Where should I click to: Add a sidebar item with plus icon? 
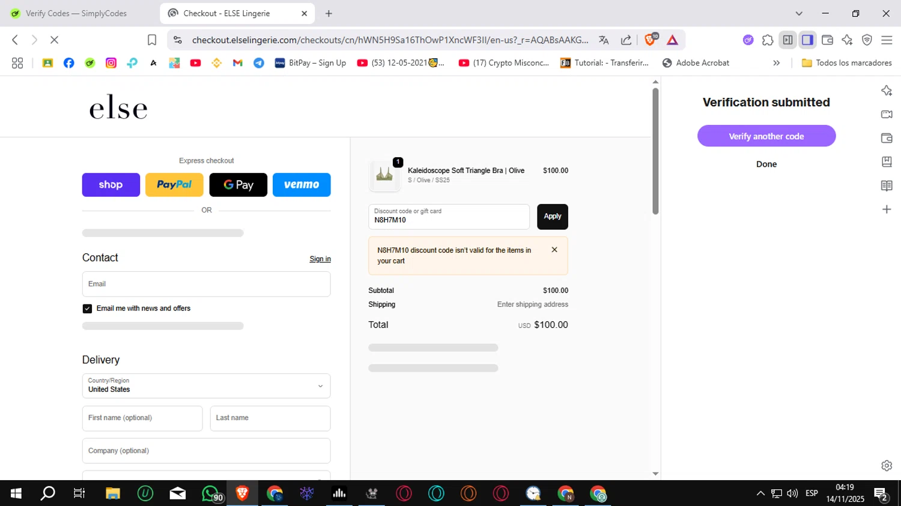[887, 209]
